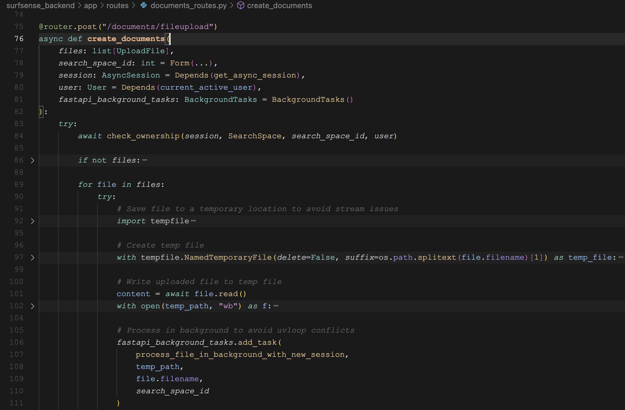
Task: Expand folded 'if not files' block
Action: tap(33, 160)
